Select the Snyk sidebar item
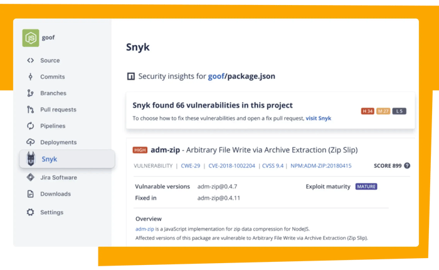This screenshot has width=439, height=270. (67, 159)
